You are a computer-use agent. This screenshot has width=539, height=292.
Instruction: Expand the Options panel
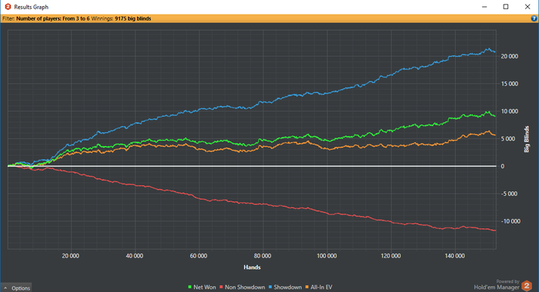(x=17, y=287)
